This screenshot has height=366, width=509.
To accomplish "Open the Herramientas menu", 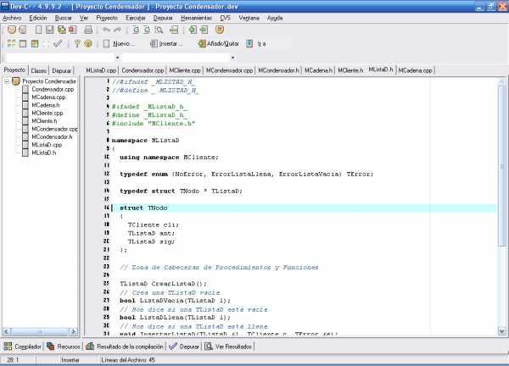I will click(x=196, y=17).
